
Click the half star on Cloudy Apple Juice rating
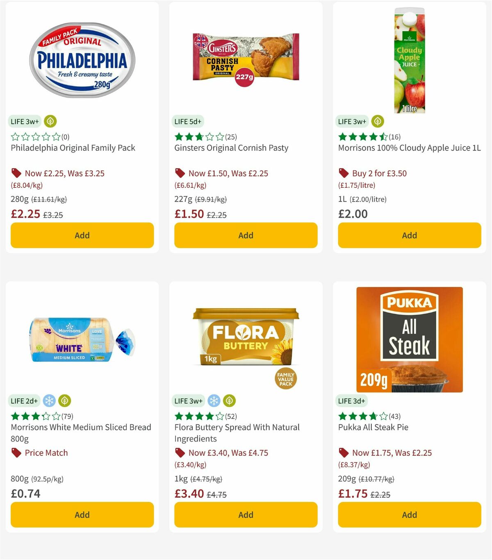pyautogui.click(x=383, y=137)
